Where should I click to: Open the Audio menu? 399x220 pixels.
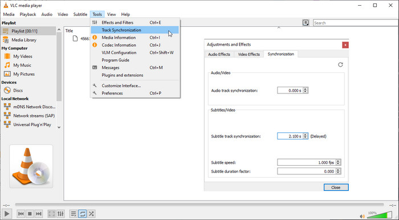pos(47,14)
